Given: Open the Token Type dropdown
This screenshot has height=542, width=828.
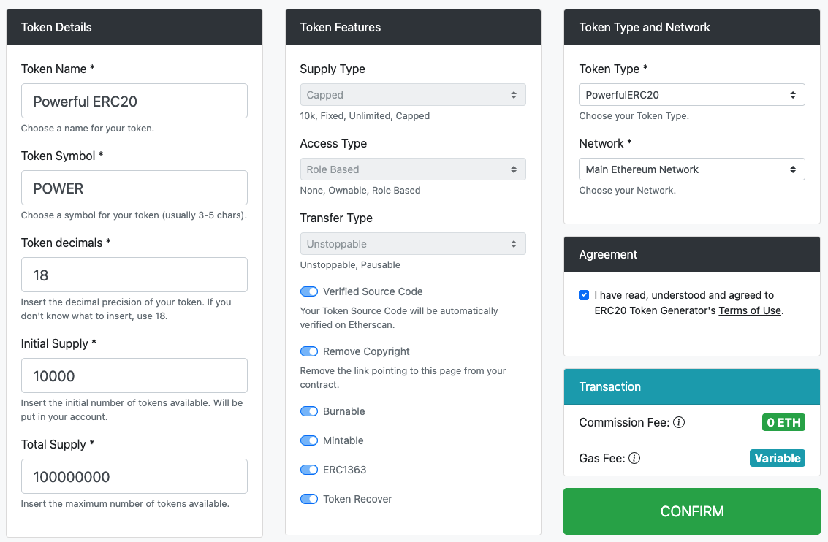Looking at the screenshot, I should pyautogui.click(x=691, y=95).
